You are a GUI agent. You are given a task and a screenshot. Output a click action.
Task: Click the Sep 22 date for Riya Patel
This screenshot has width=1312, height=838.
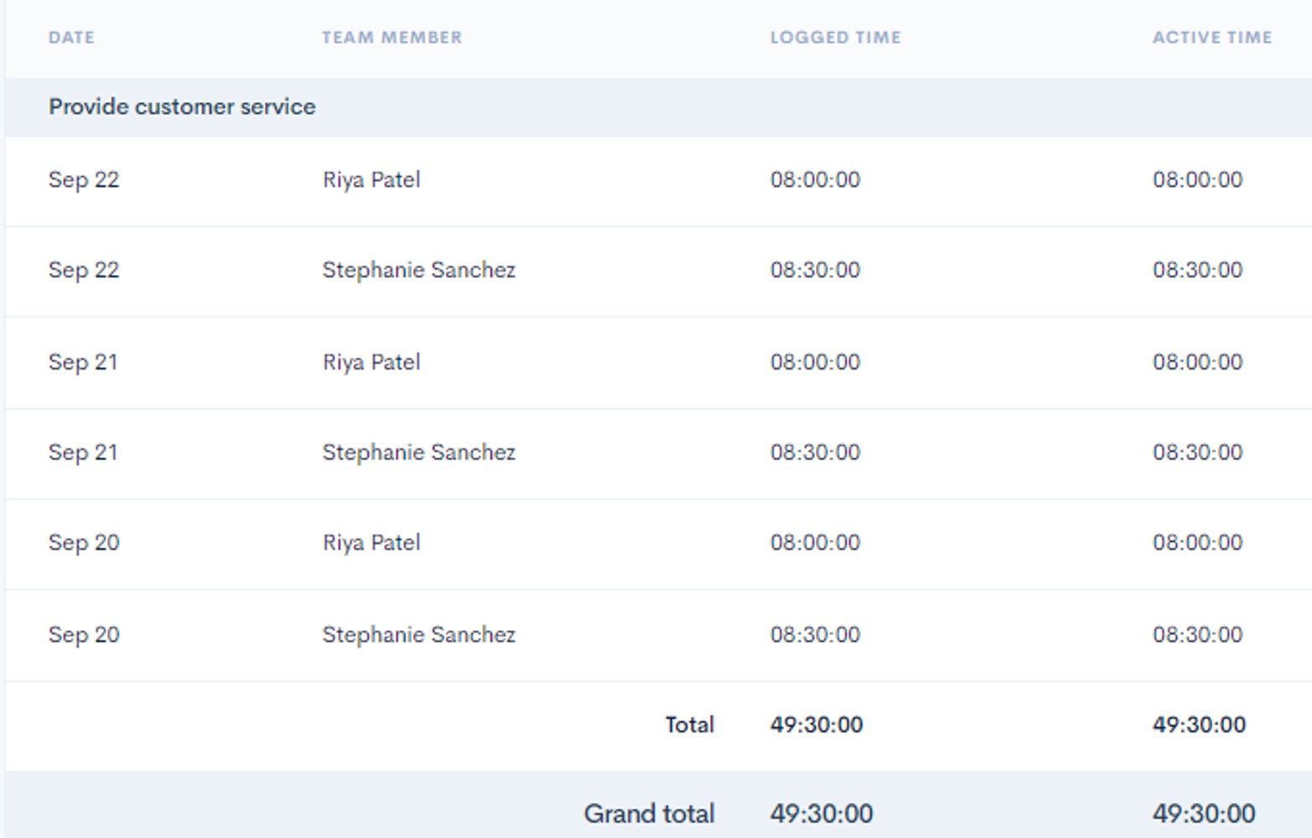click(84, 180)
